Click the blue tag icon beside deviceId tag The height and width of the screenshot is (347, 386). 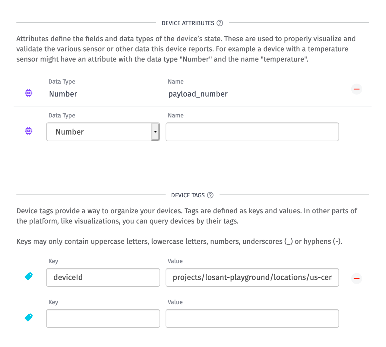28,276
